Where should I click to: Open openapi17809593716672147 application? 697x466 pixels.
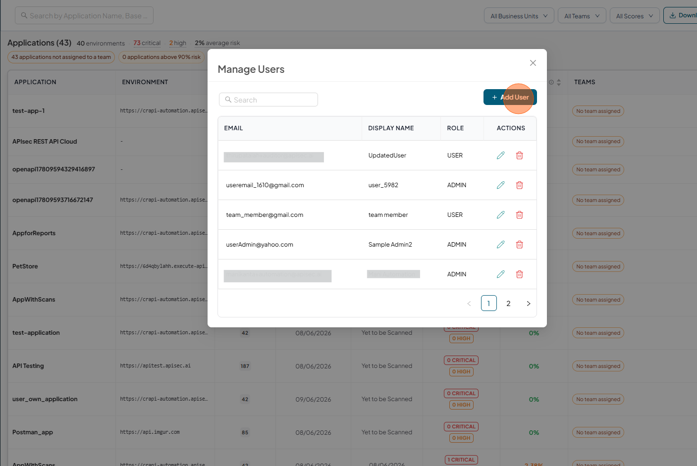click(x=53, y=200)
